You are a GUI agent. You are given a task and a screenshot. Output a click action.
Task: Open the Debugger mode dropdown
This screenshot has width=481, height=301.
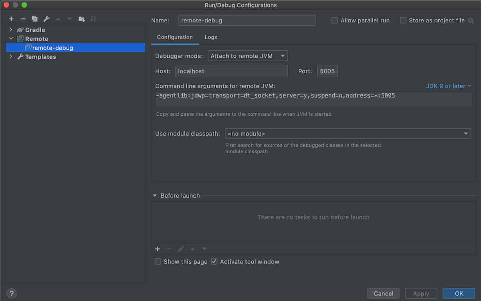(x=247, y=56)
